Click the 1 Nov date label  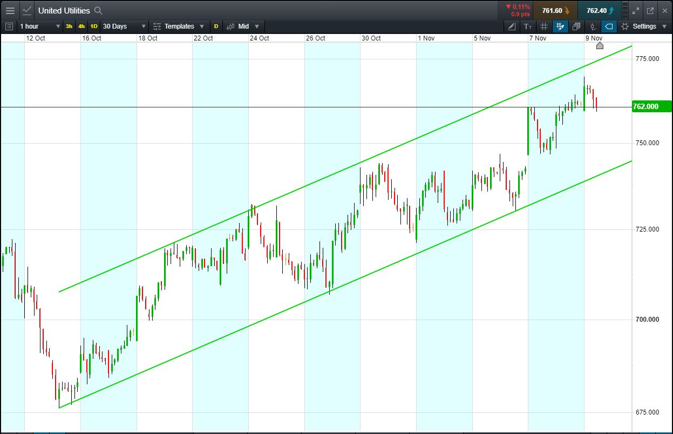click(426, 38)
